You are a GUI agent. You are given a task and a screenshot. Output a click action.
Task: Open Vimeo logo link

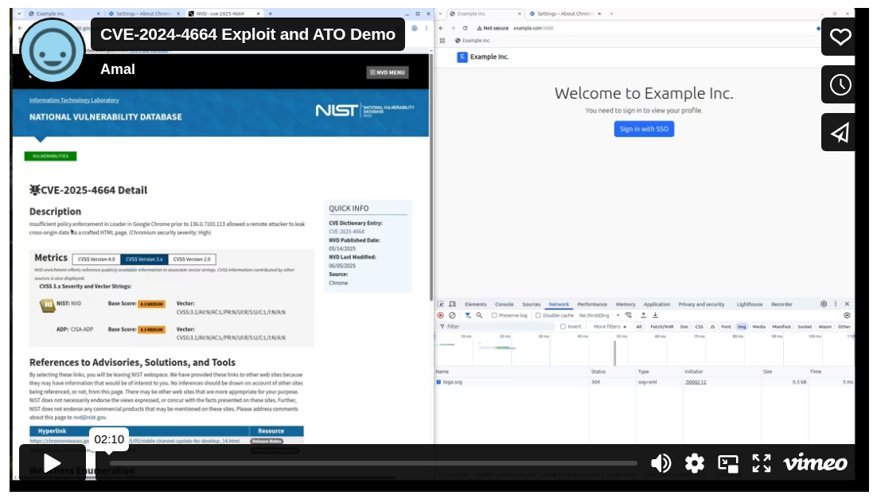(815, 463)
